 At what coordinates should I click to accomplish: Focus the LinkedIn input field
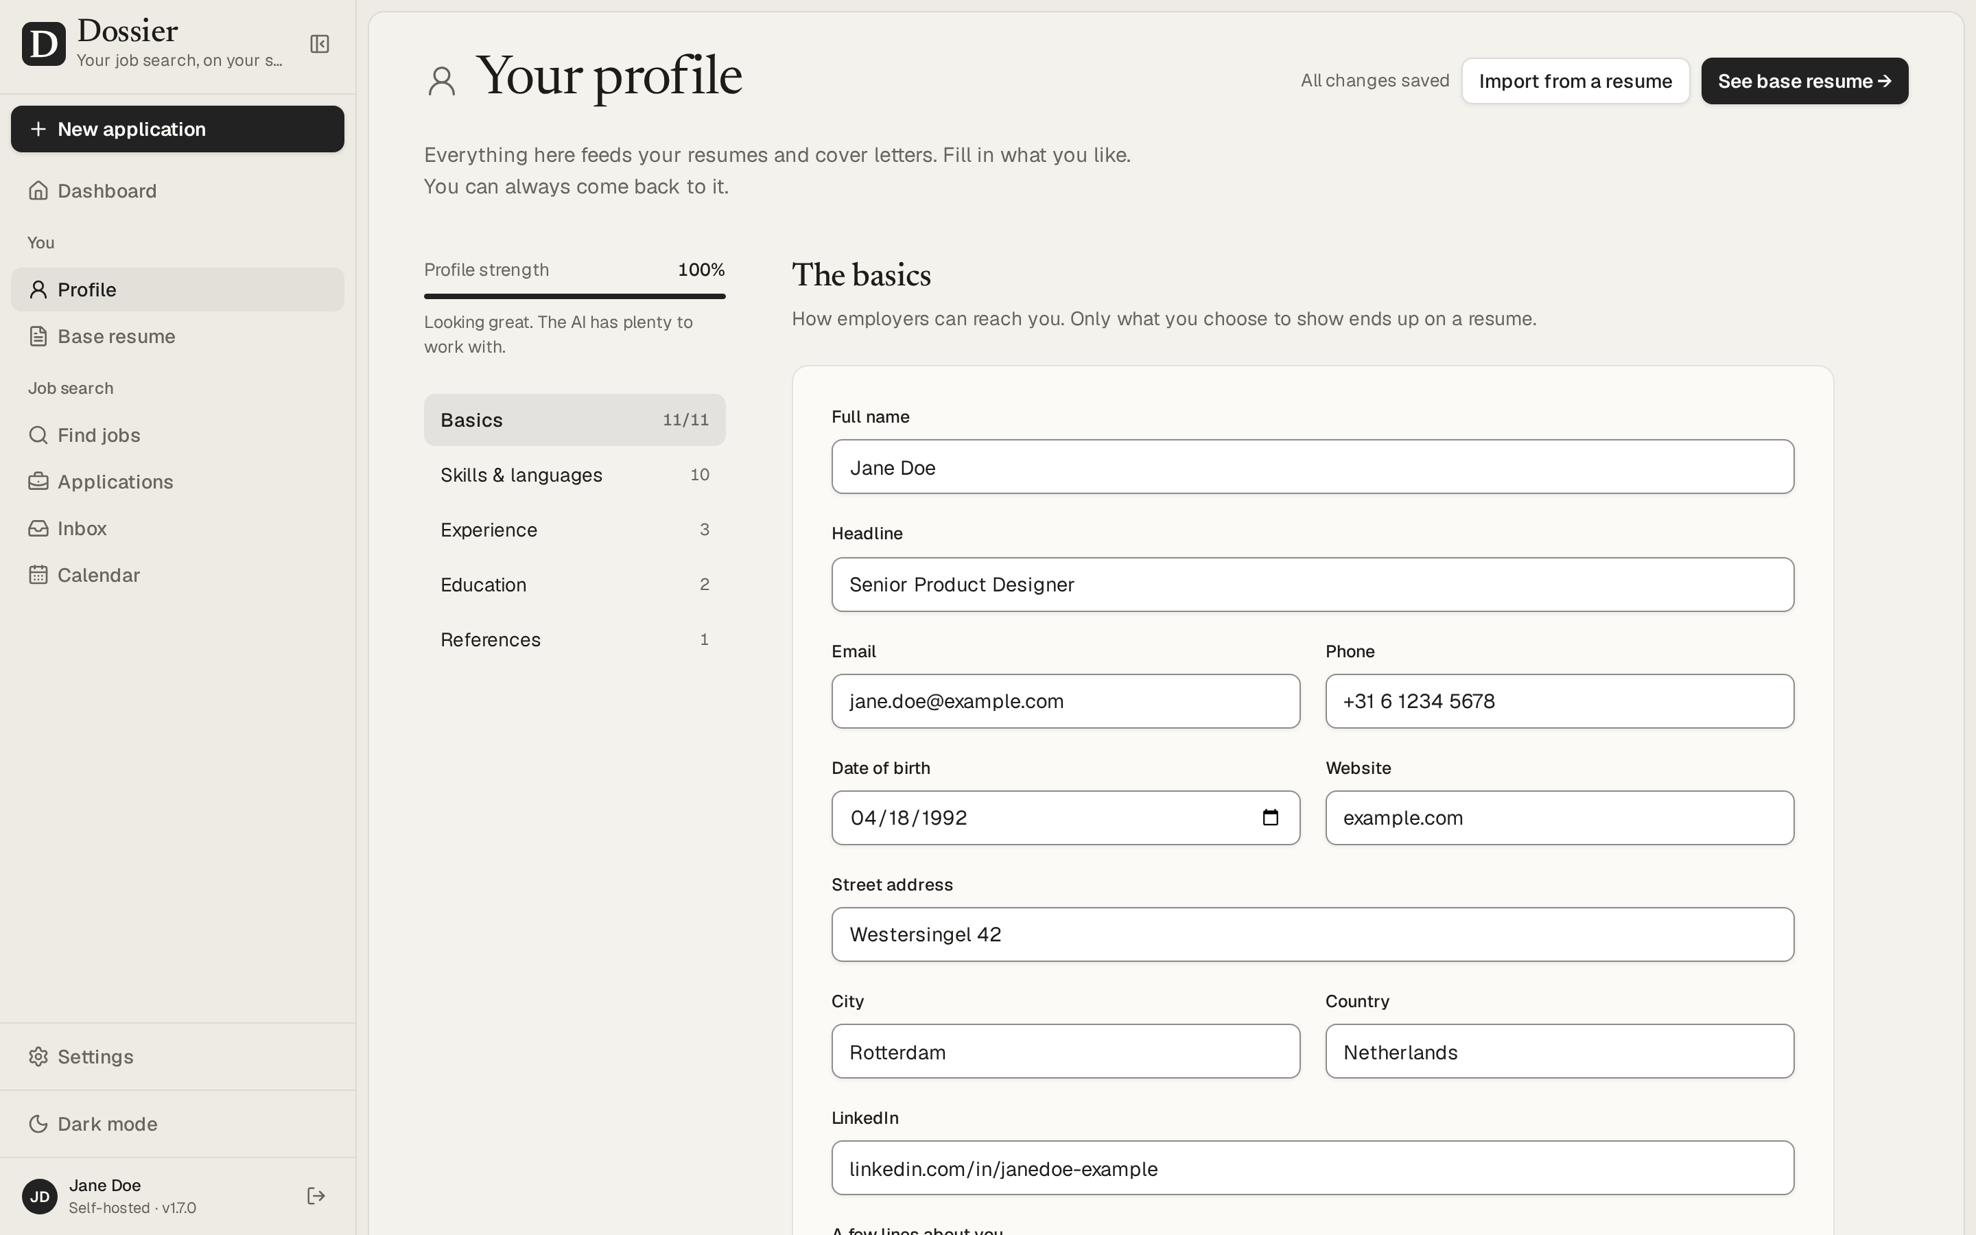[1312, 1168]
